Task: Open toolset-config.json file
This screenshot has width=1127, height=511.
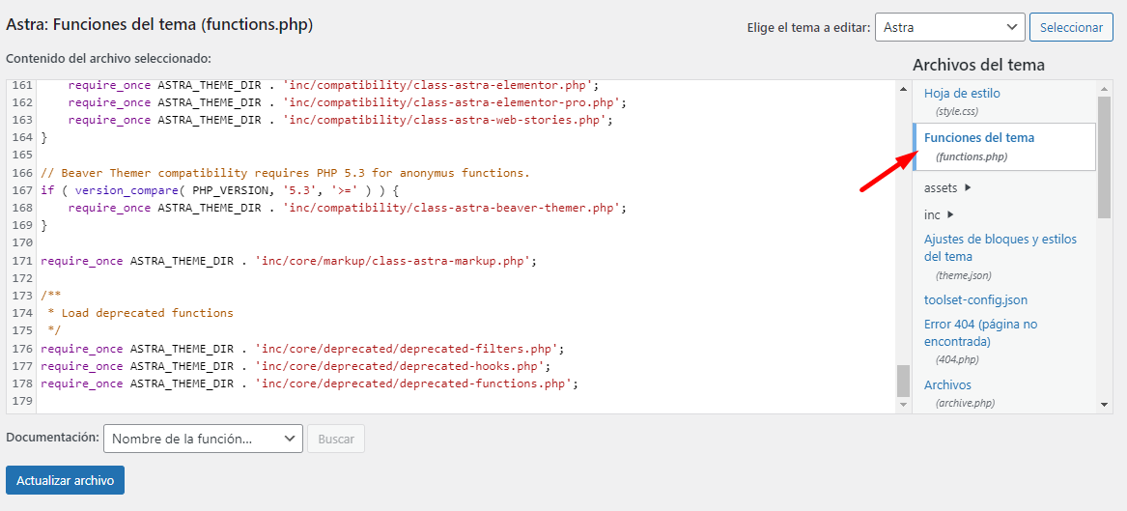Action: point(975,299)
